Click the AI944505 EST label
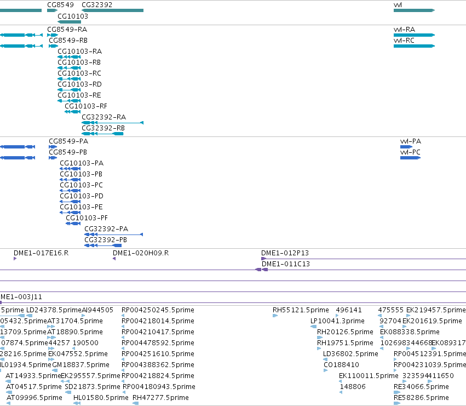Screen dimensions: 466x406 pyautogui.click(x=97, y=310)
